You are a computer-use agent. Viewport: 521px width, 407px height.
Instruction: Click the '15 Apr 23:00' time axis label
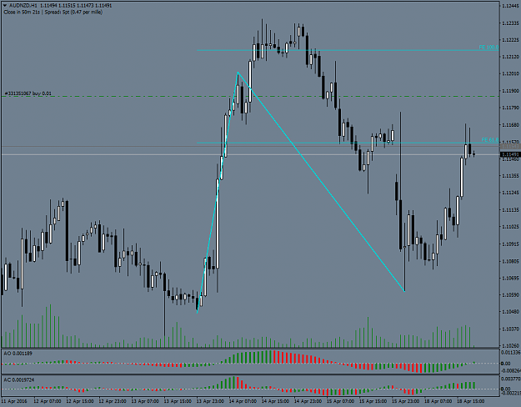coord(405,401)
